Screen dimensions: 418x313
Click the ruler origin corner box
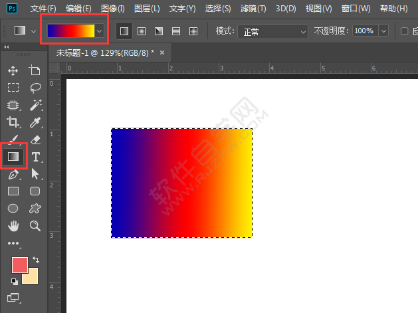click(x=54, y=68)
